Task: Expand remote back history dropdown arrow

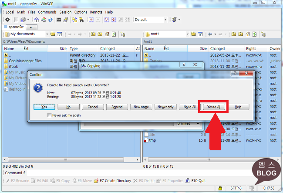Action: pyautogui.click(x=215, y=34)
